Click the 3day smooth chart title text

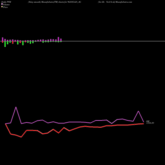click(x=54, y=2)
